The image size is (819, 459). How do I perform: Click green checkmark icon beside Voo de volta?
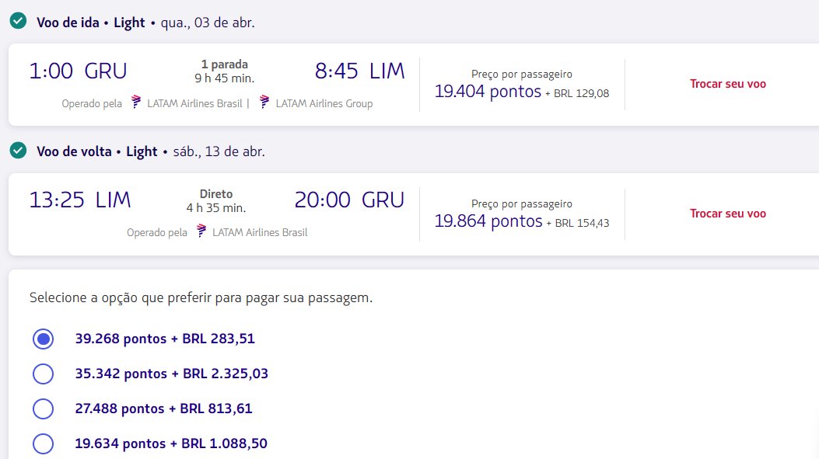[x=19, y=151]
